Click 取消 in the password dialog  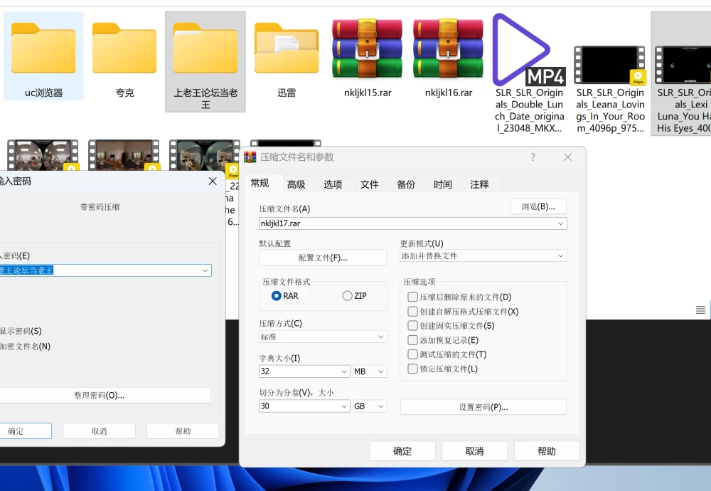(100, 431)
